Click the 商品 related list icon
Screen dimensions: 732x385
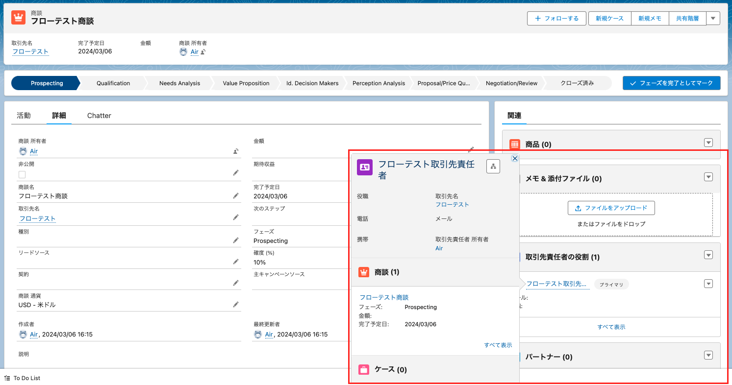click(x=515, y=144)
